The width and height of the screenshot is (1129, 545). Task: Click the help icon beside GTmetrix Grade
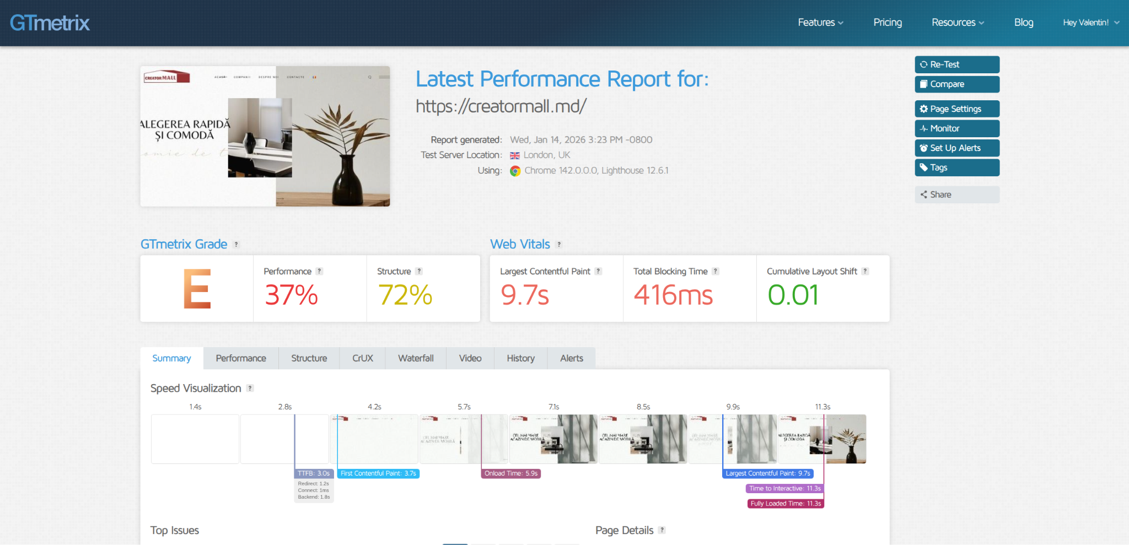point(236,245)
